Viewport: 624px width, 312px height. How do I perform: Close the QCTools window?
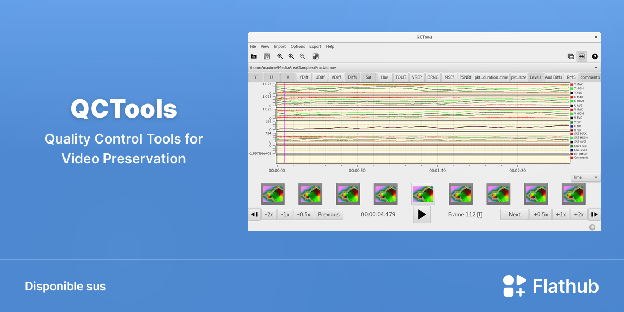click(x=595, y=37)
